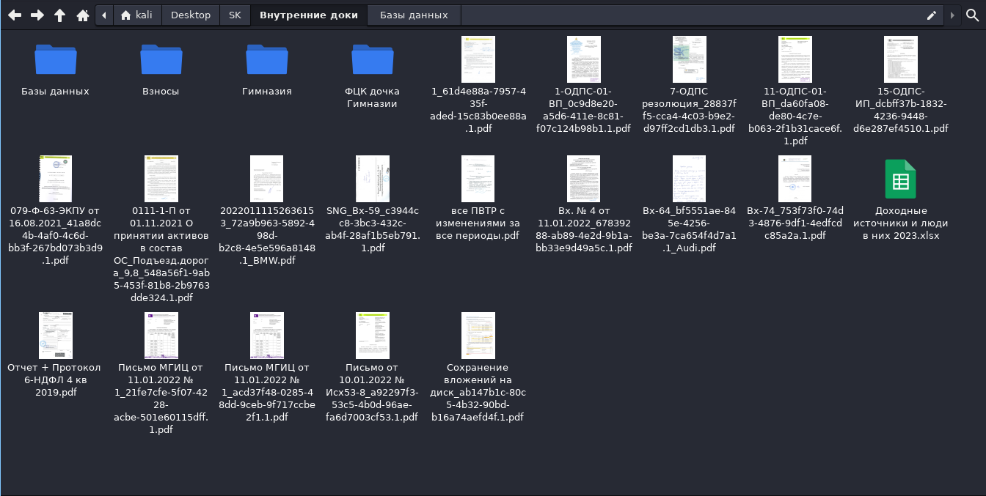Open the search magnifier icon
The width and height of the screenshot is (986, 496).
(x=972, y=15)
